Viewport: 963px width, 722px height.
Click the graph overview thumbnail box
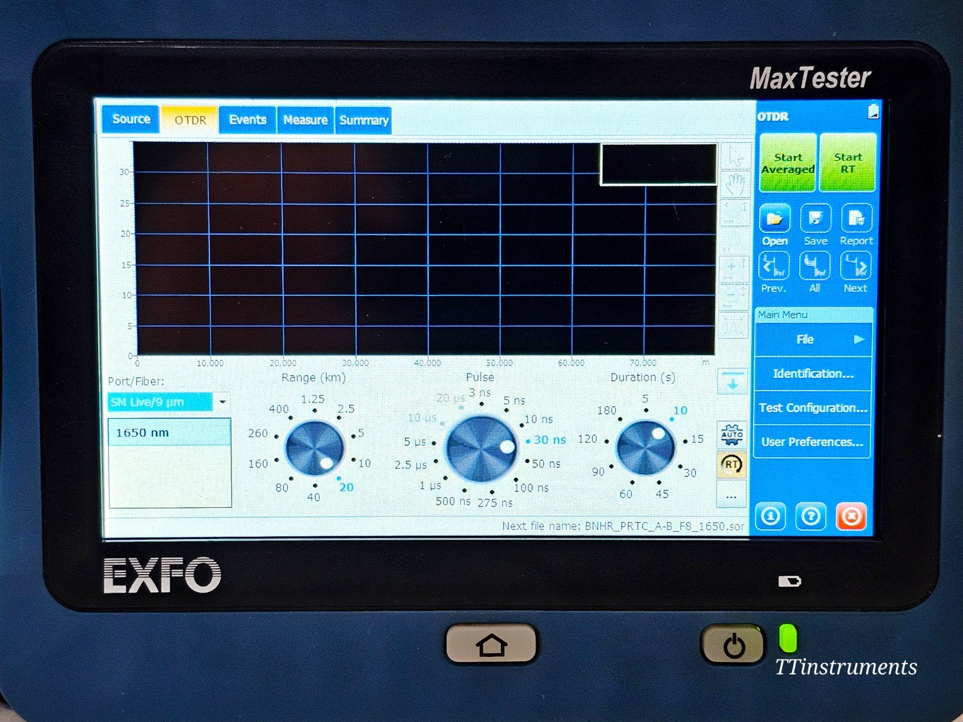pos(658,164)
